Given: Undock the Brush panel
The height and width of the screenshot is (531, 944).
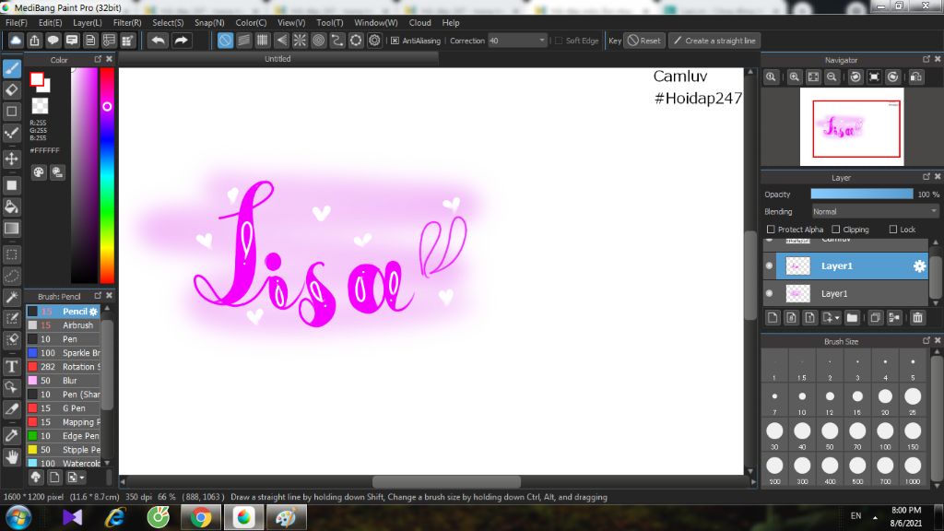Looking at the screenshot, I should coord(98,296).
